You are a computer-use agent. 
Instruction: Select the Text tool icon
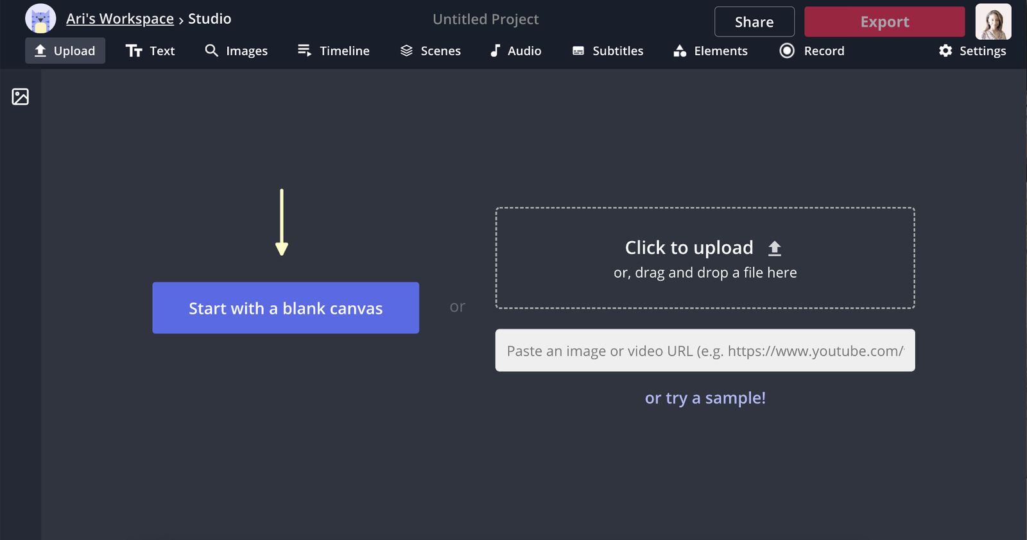click(134, 51)
